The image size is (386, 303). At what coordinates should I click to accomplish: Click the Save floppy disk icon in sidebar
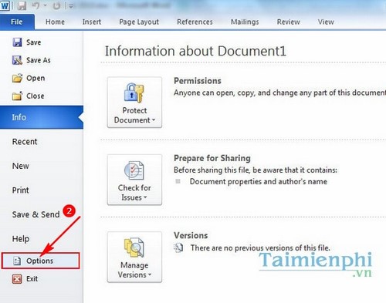tap(17, 42)
